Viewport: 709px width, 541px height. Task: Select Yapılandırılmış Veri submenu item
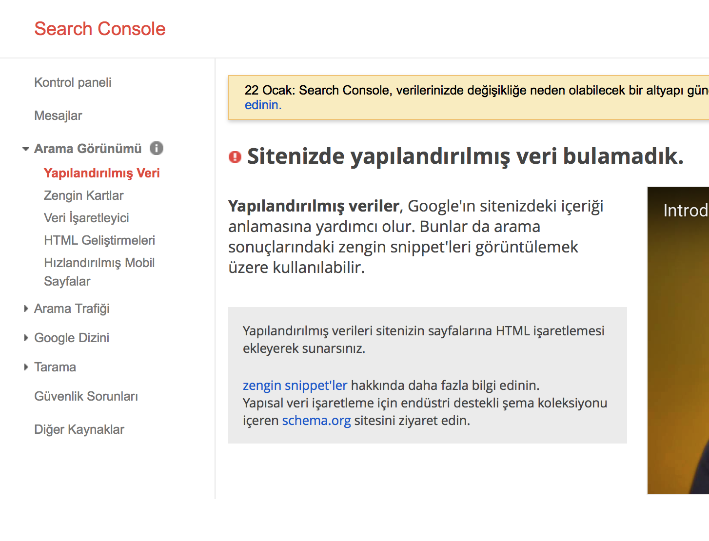coord(102,173)
